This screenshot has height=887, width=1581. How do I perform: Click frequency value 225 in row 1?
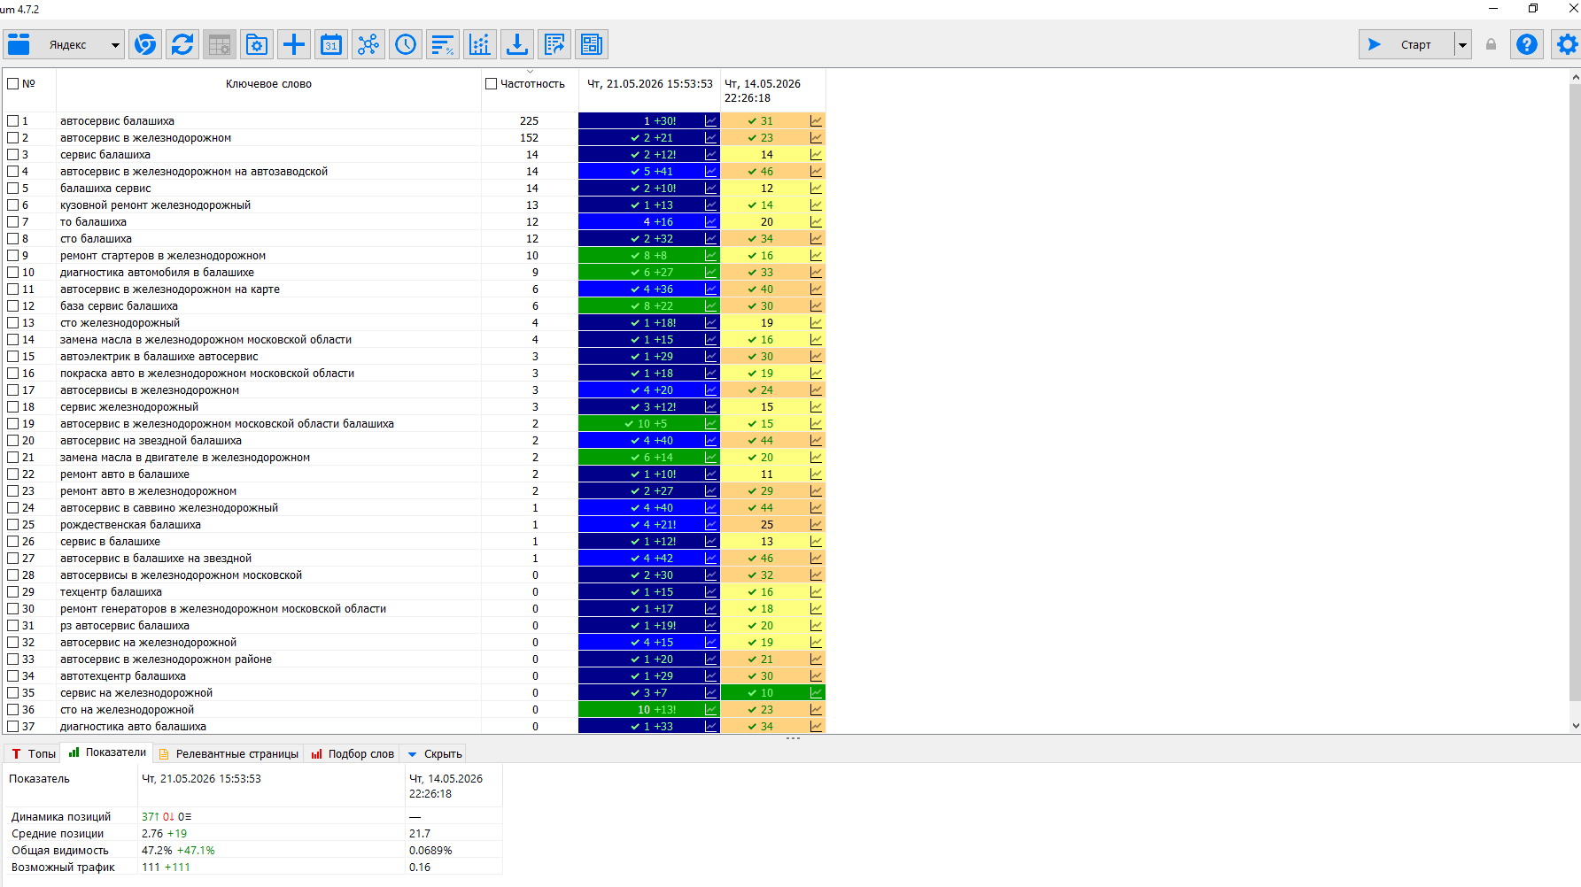[x=529, y=120]
